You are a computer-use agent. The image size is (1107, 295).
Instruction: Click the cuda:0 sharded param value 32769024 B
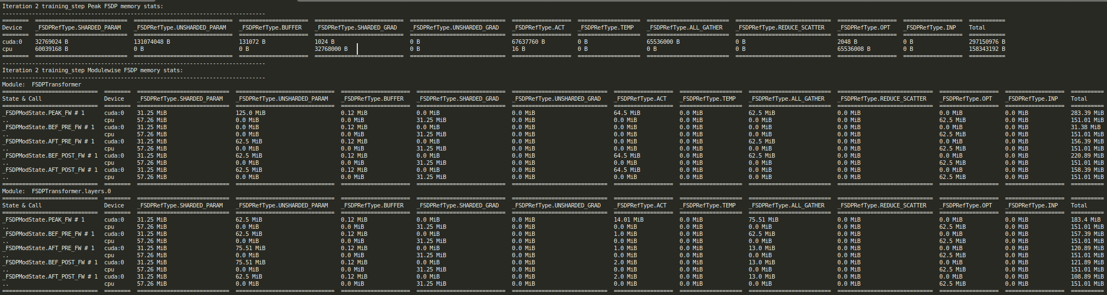52,42
